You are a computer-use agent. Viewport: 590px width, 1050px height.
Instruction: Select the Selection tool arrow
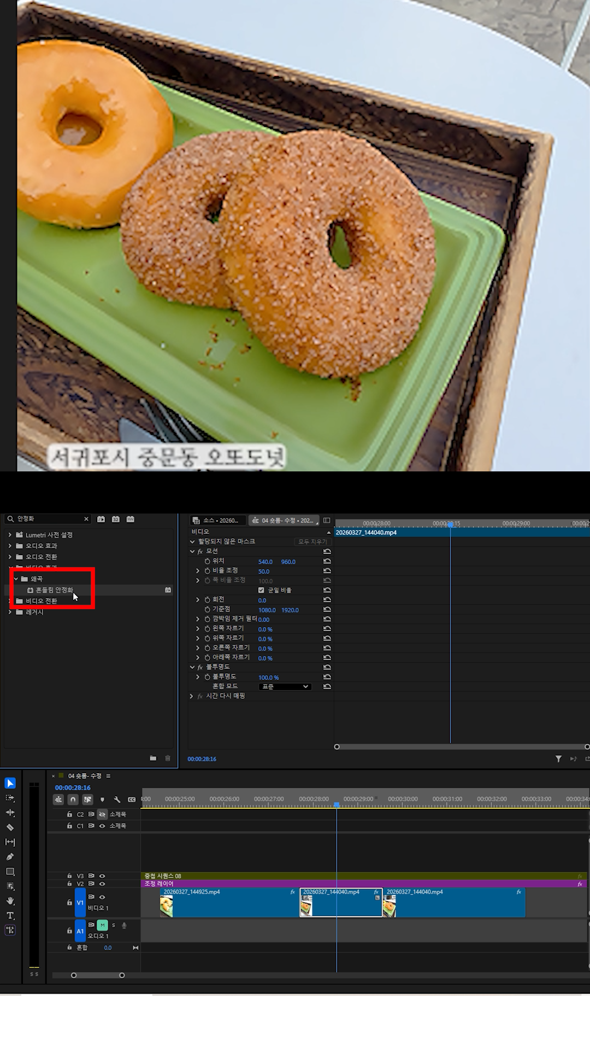(10, 783)
